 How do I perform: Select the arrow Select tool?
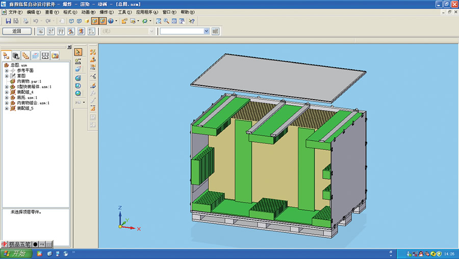click(78, 52)
